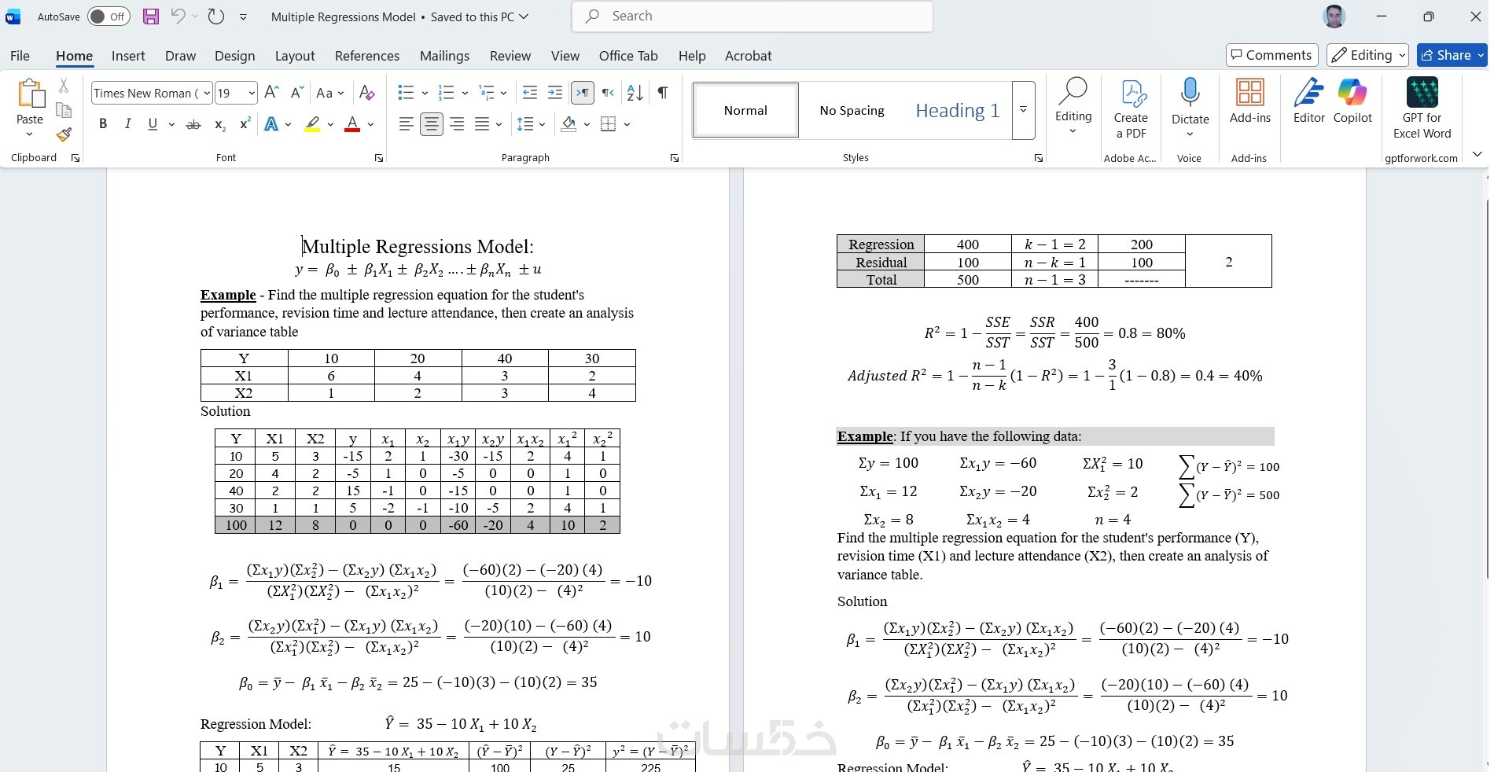This screenshot has width=1494, height=772.
Task: Apply superscript formatting
Action: (x=245, y=124)
